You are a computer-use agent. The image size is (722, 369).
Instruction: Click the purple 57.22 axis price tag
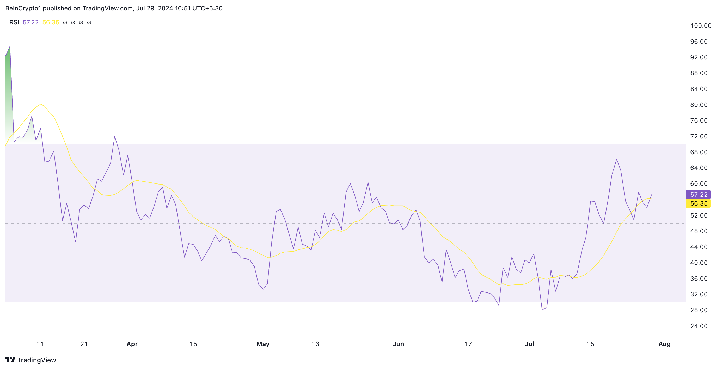[x=698, y=194]
